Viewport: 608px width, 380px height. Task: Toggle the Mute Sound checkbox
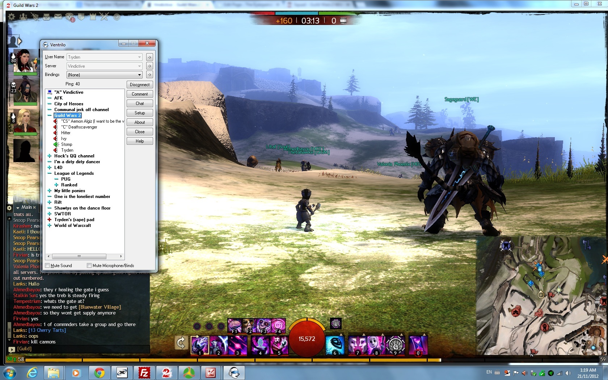pos(47,266)
